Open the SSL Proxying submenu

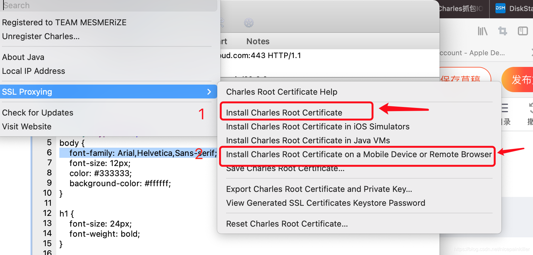109,92
